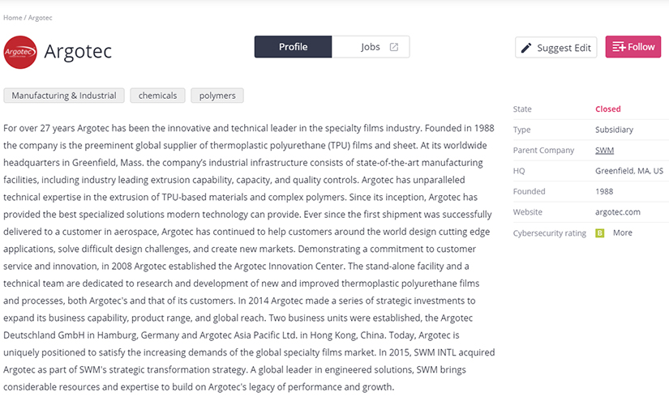Screen dimensions: 669x418
Task: Follow the Argotec company
Action: coord(633,47)
